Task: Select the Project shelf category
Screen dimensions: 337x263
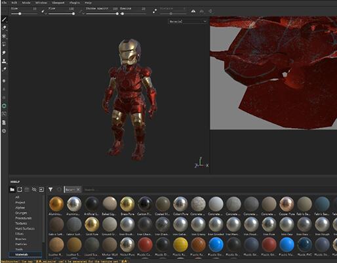Action: pos(20,203)
